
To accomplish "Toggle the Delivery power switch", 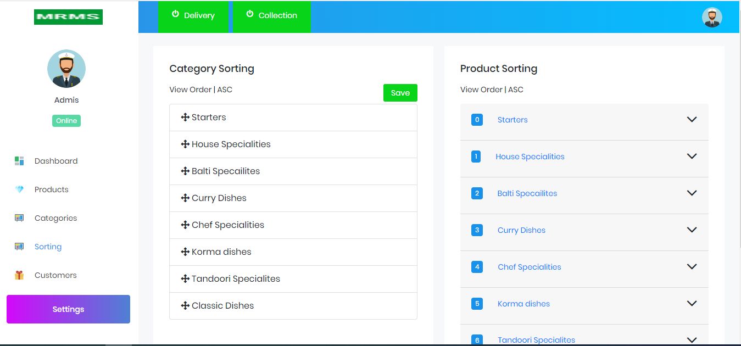I will [x=176, y=14].
